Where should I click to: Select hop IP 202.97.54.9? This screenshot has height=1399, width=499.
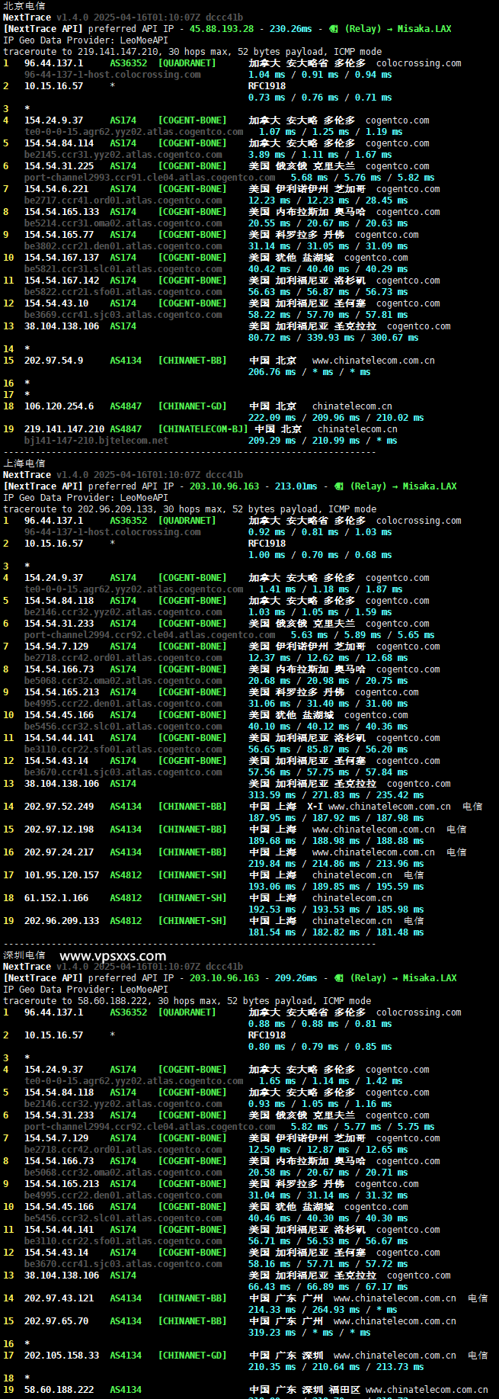pos(54,360)
